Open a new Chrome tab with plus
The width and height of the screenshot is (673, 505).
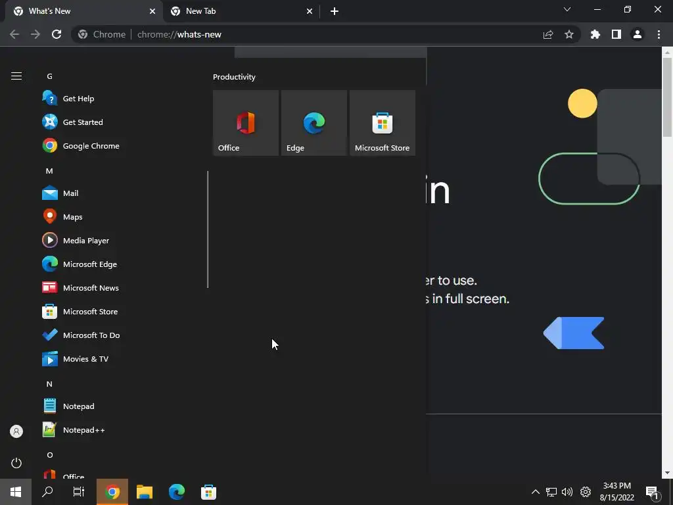point(335,11)
